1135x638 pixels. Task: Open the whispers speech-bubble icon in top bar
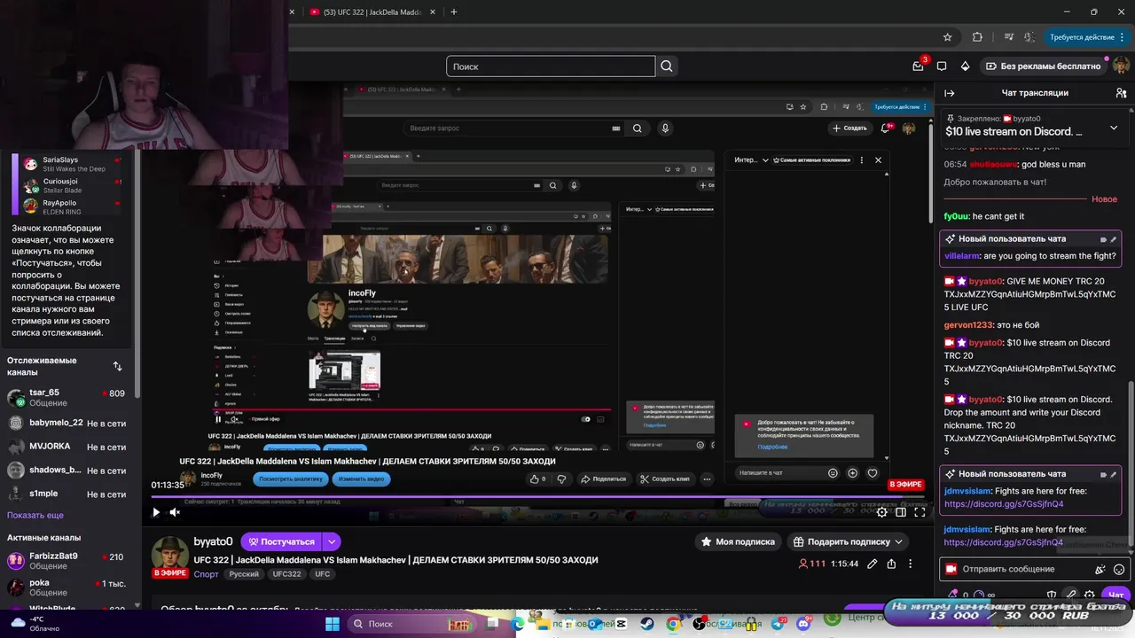click(942, 66)
